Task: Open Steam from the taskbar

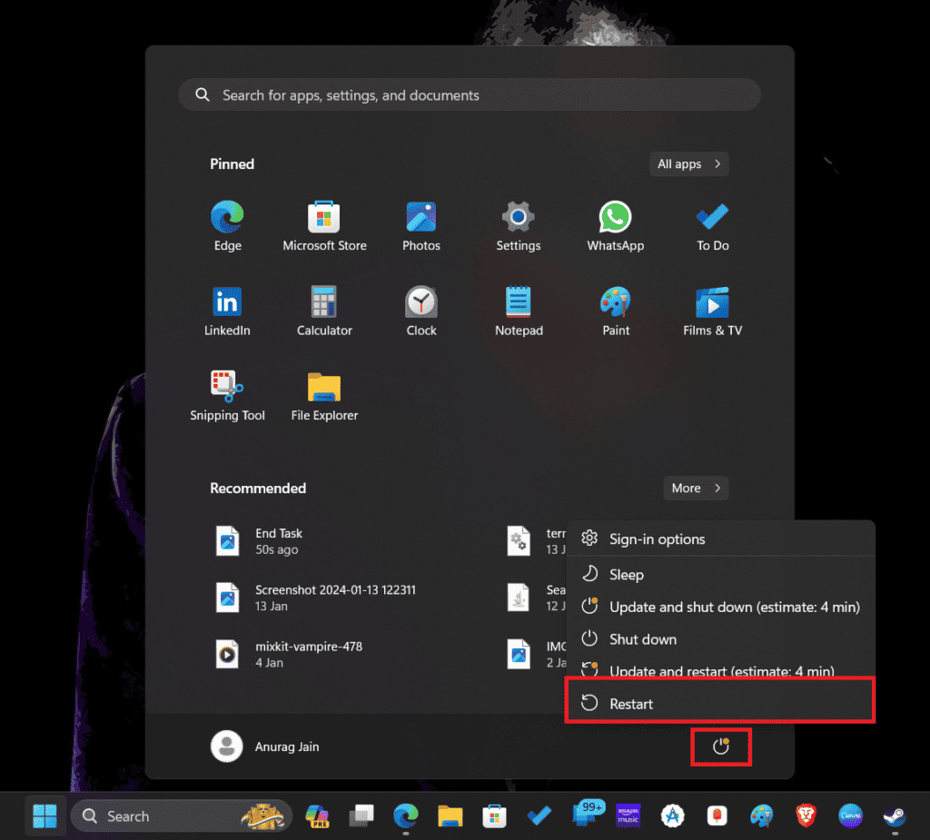Action: 895,815
